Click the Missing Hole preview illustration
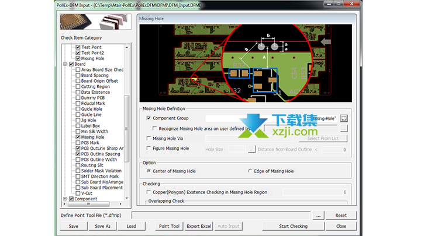Screen dimensions: 421x236 246,63
